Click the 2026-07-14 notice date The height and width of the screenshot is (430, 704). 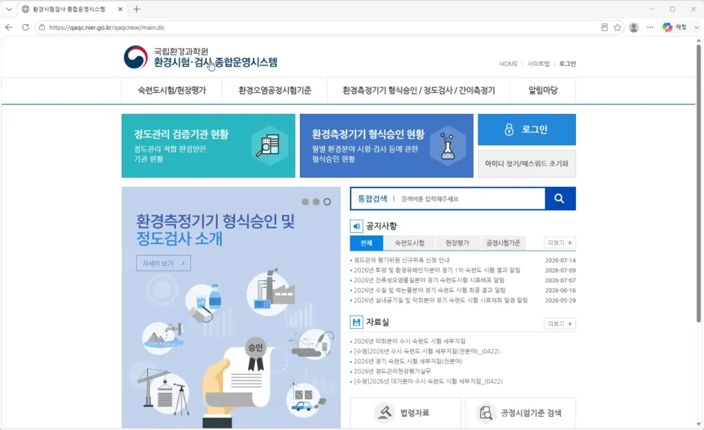click(560, 260)
